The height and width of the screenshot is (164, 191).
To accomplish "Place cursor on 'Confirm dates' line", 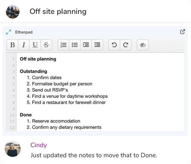I will tap(47, 78).
